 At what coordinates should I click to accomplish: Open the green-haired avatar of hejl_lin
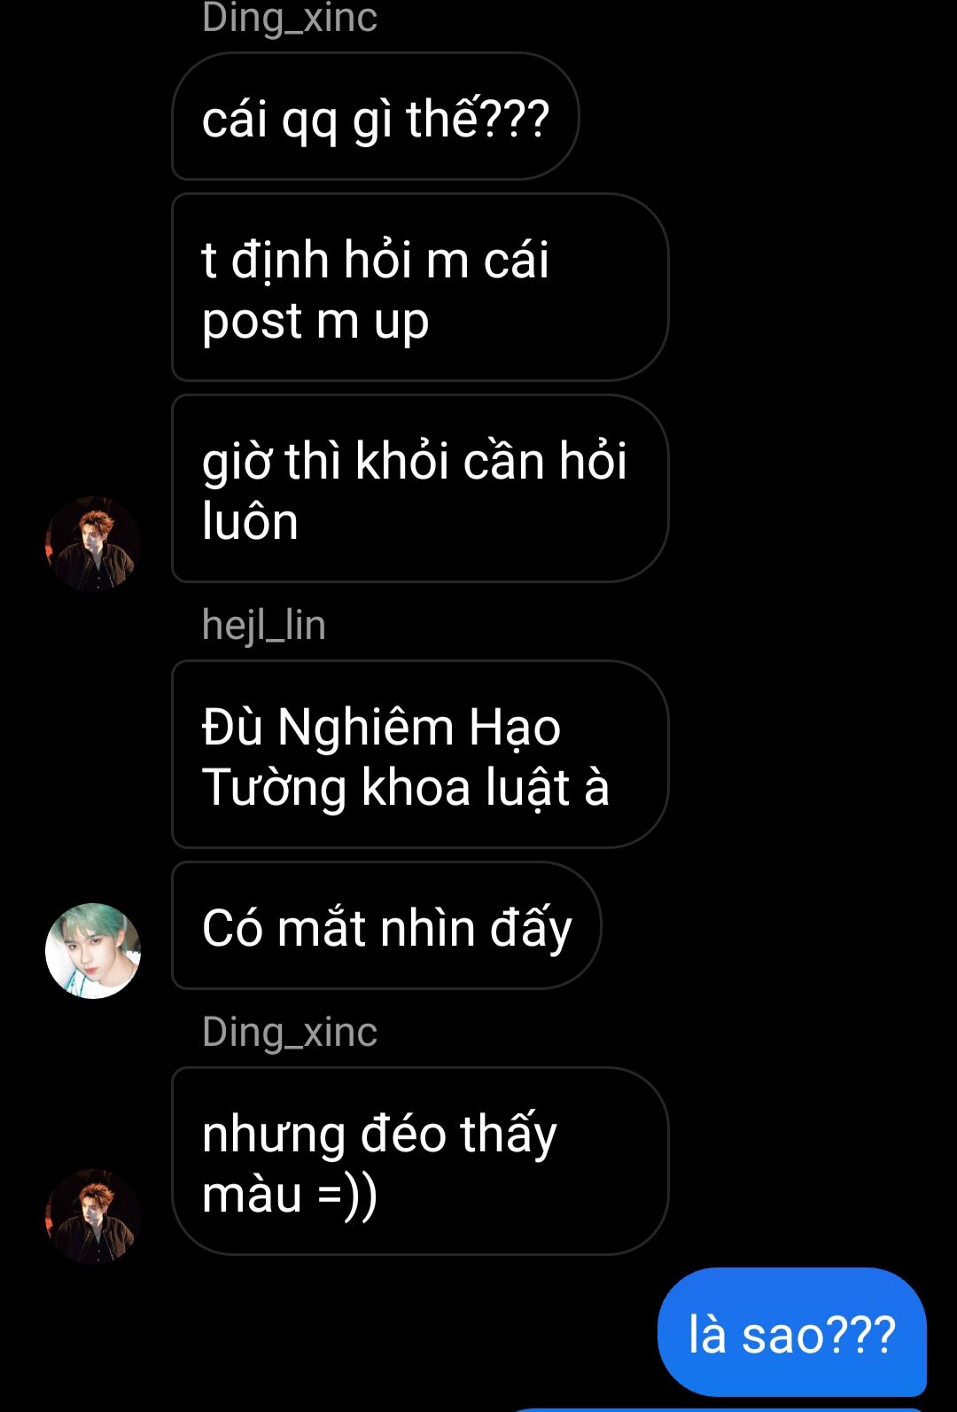[x=93, y=951]
